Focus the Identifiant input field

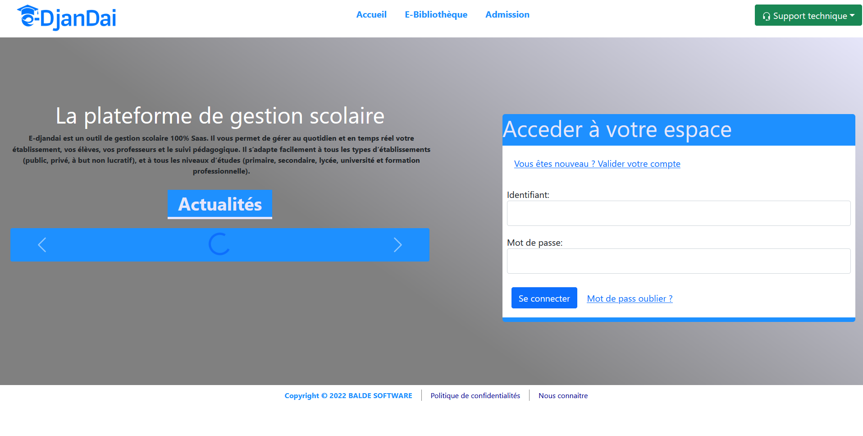point(679,213)
